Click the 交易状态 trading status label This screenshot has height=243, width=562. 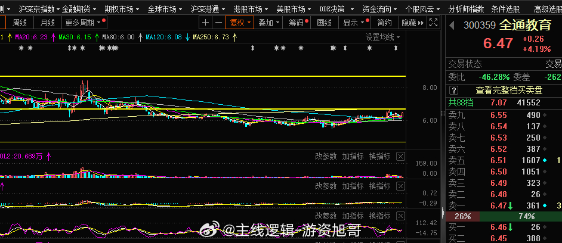[465, 64]
